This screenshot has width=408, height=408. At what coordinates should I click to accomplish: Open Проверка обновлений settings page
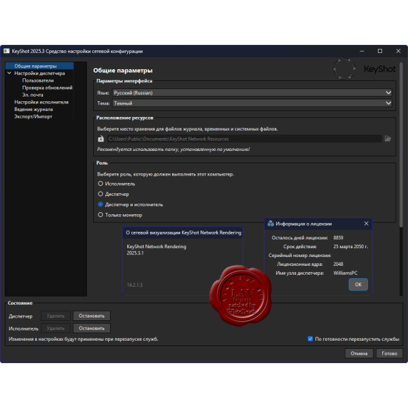point(48,88)
